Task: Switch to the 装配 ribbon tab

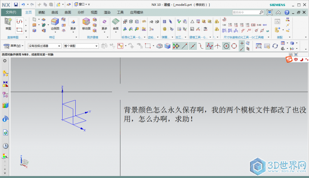Action: (x=42, y=12)
